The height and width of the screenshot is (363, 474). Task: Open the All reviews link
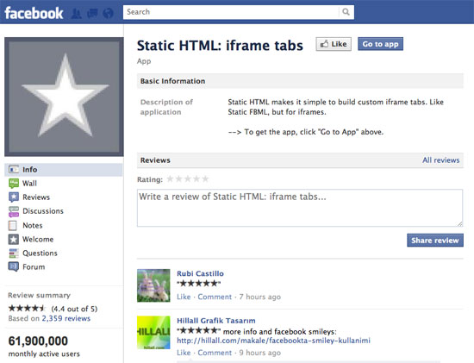point(440,160)
